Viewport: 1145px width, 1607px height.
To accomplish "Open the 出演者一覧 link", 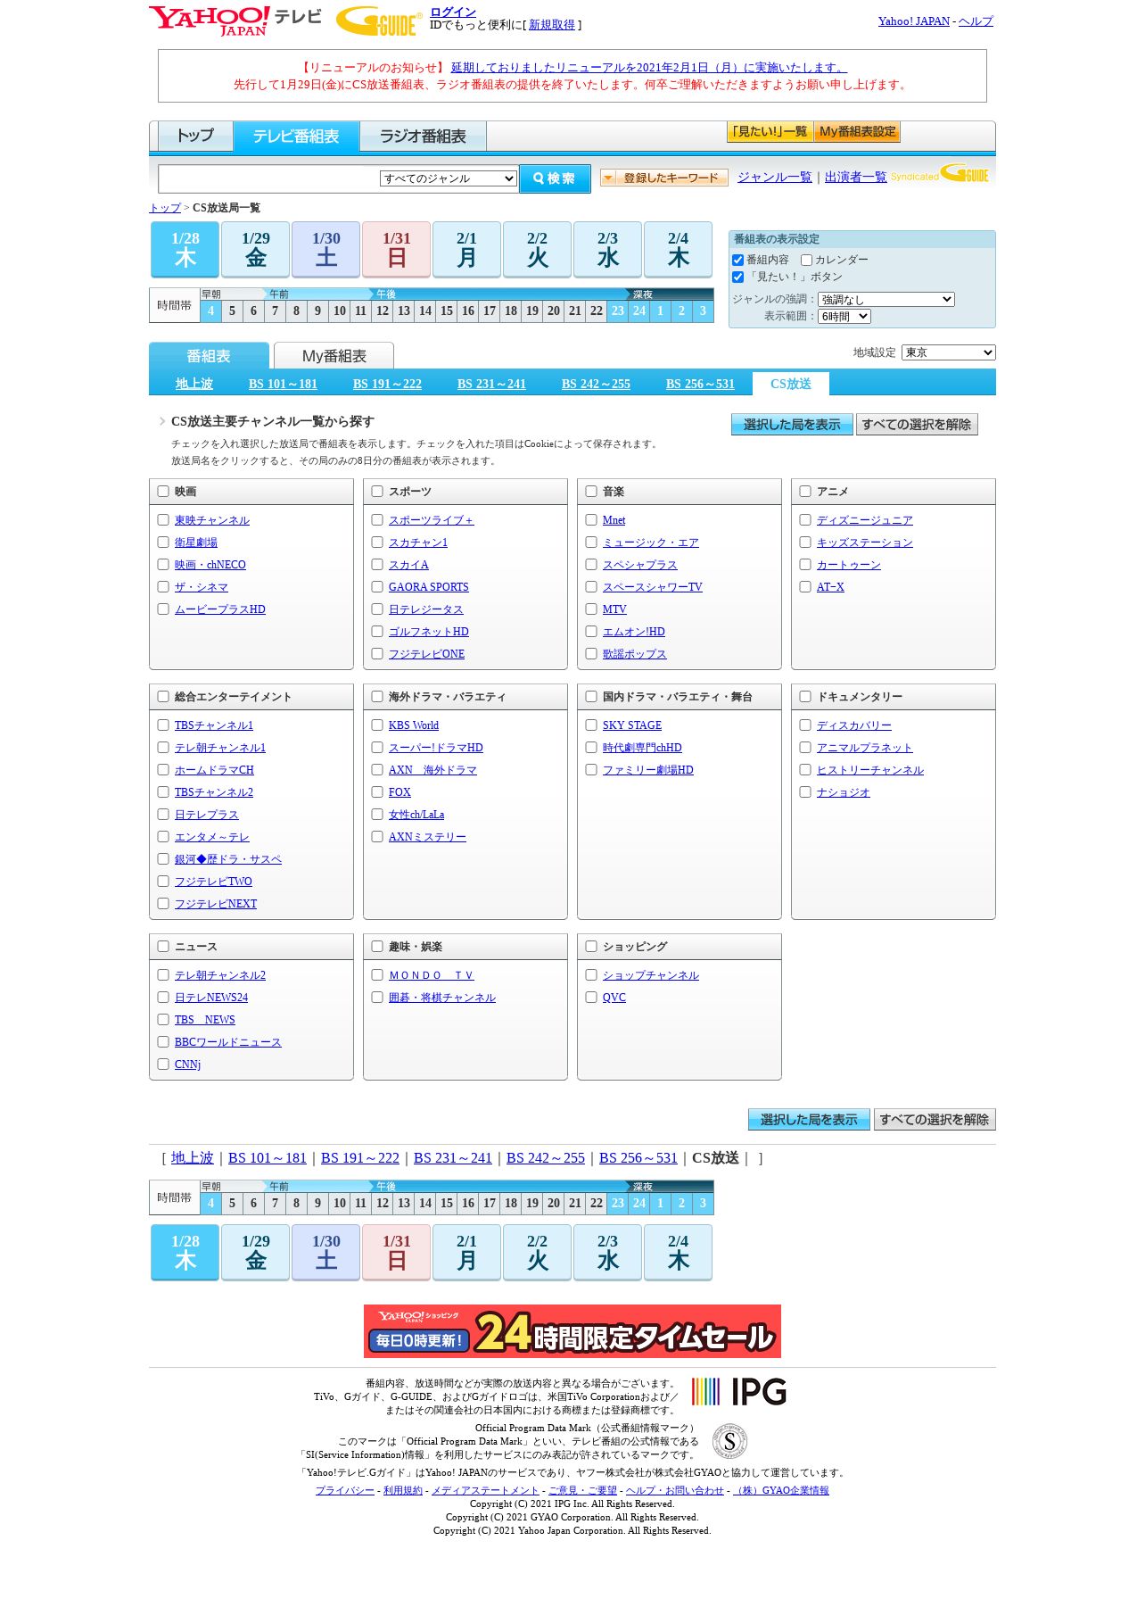I will [856, 178].
